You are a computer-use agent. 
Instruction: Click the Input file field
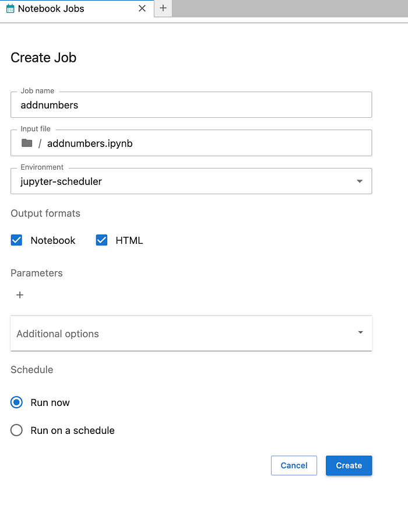(191, 143)
